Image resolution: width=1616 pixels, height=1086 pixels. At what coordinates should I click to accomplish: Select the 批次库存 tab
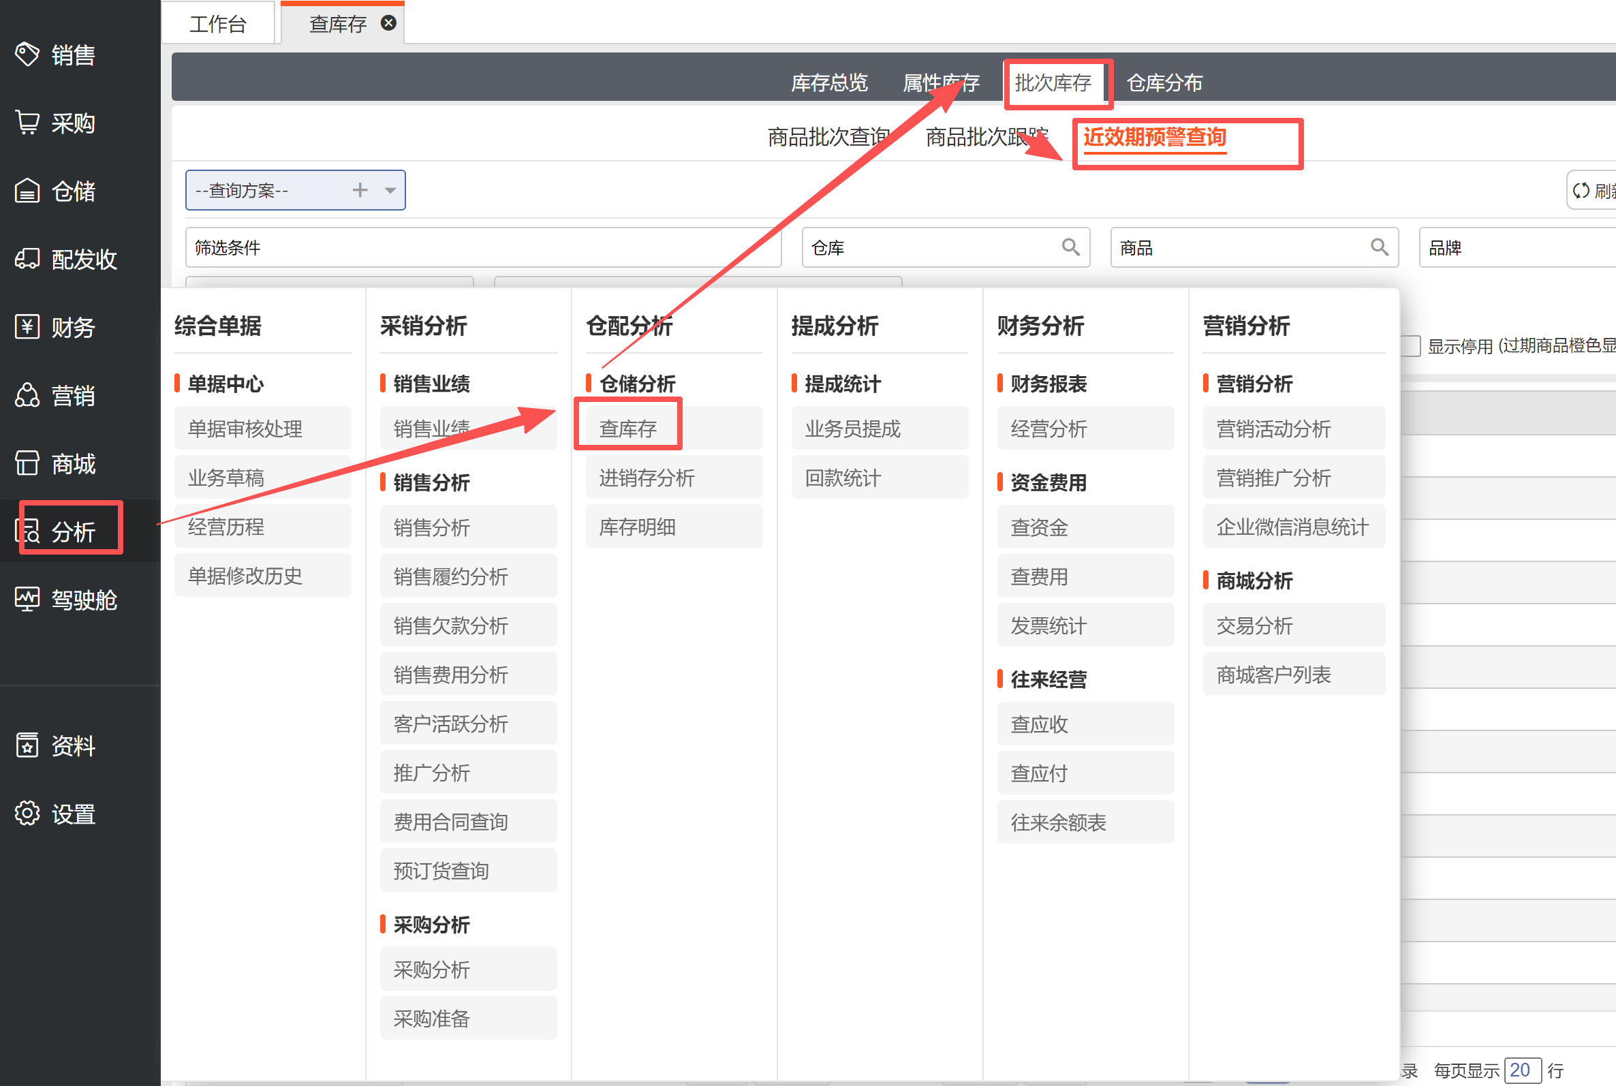(1053, 83)
